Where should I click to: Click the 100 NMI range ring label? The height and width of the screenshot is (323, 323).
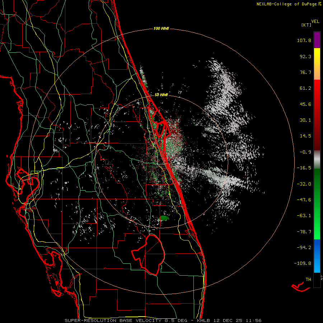click(161, 28)
